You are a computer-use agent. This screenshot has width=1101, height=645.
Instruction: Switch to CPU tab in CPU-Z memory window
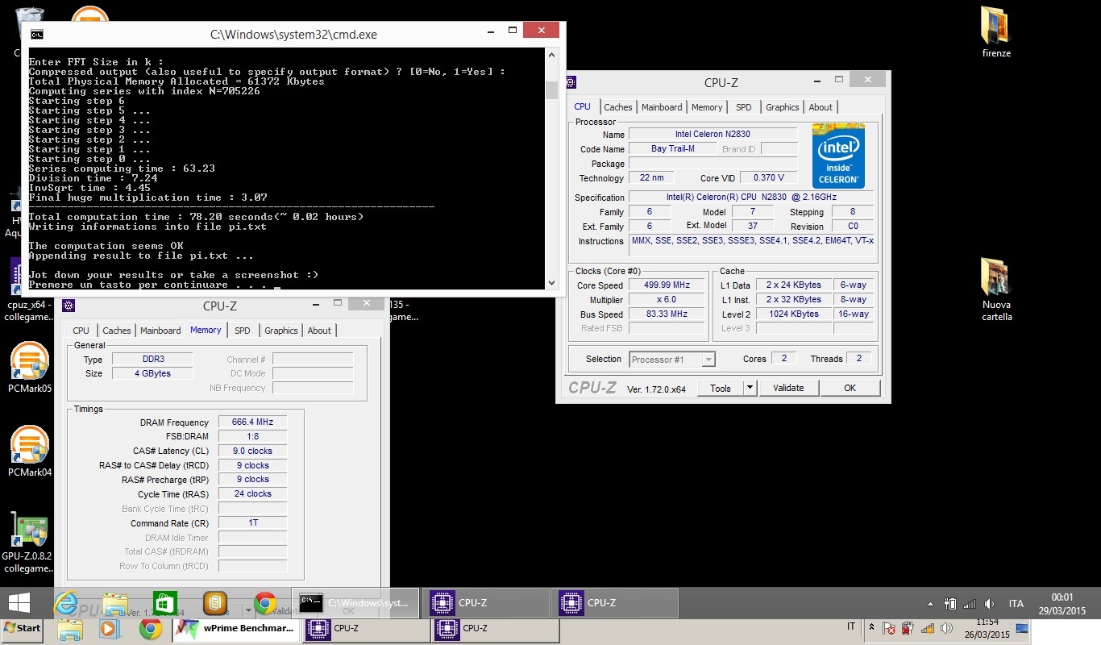[x=81, y=331]
